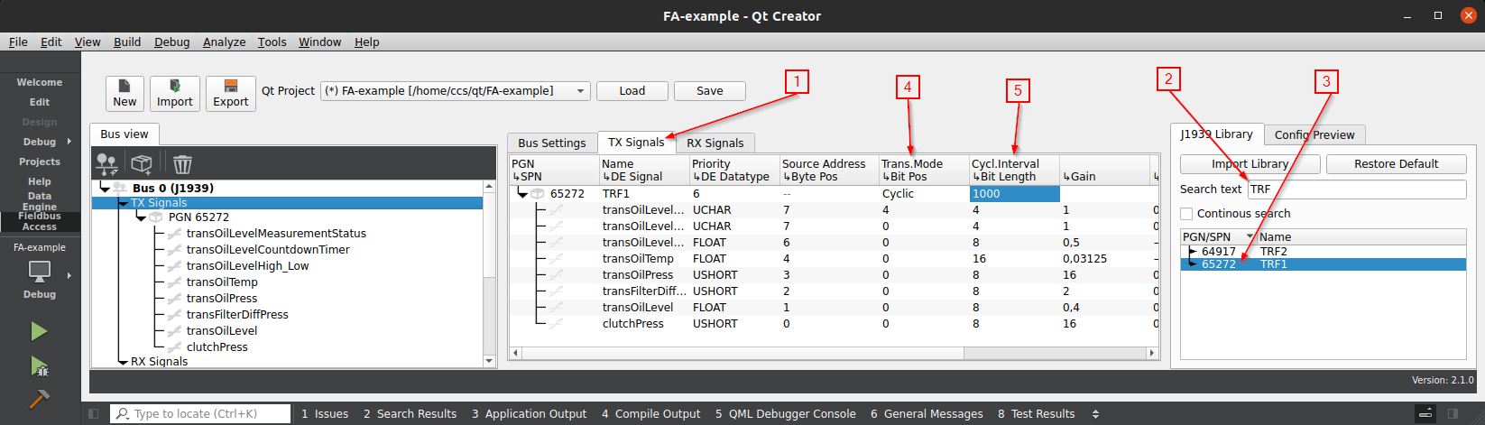1485x425 pixels.
Task: Click the Search text input field
Action: coord(1356,189)
